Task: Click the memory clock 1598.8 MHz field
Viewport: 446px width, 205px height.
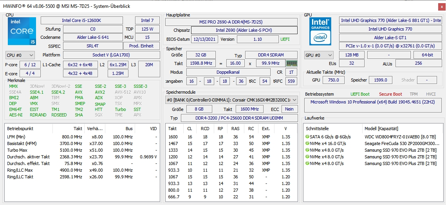Action: (201, 63)
